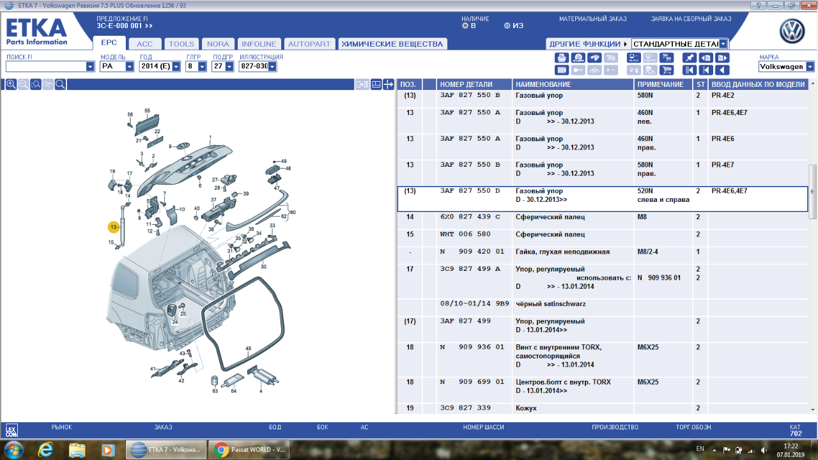Screen dimensions: 818x460
Task: Zoom in on the illustration
Action: (x=11, y=84)
